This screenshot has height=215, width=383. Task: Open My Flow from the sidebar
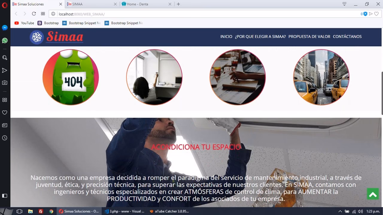click(x=4, y=70)
